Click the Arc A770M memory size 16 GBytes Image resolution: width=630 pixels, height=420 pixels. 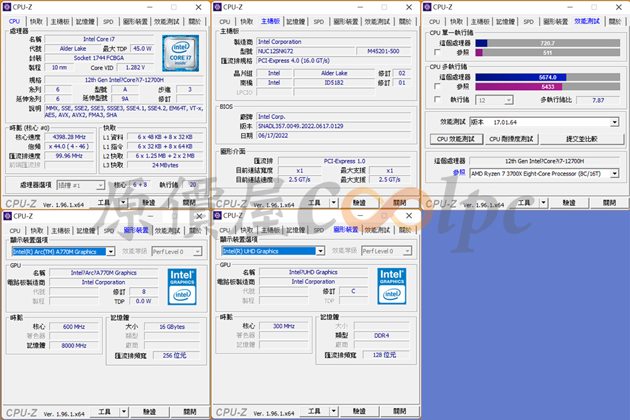click(172, 327)
